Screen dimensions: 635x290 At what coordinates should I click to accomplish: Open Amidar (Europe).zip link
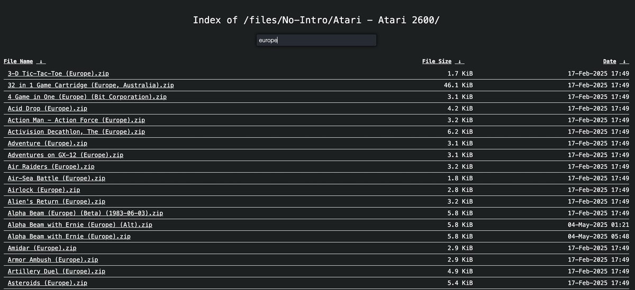coord(42,248)
